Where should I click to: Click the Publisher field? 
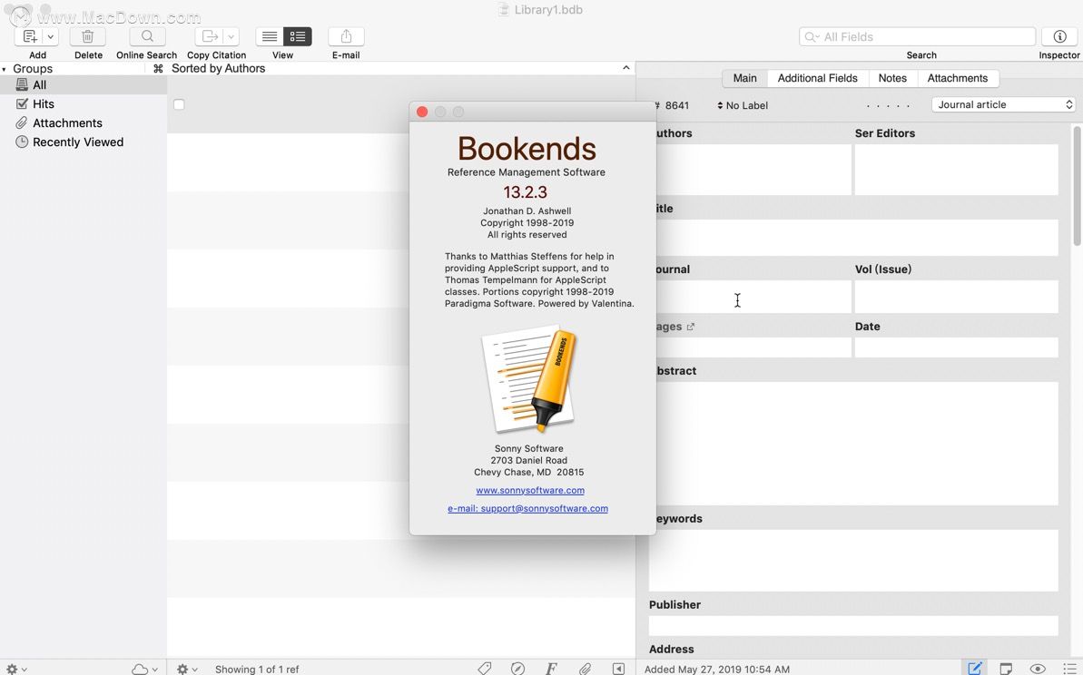(x=853, y=625)
